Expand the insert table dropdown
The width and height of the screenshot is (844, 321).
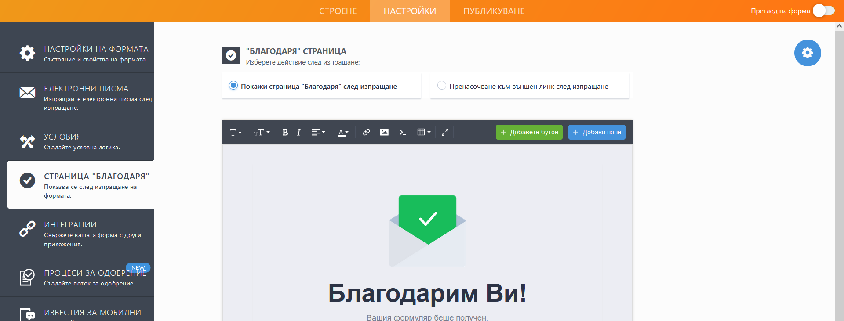click(x=424, y=132)
